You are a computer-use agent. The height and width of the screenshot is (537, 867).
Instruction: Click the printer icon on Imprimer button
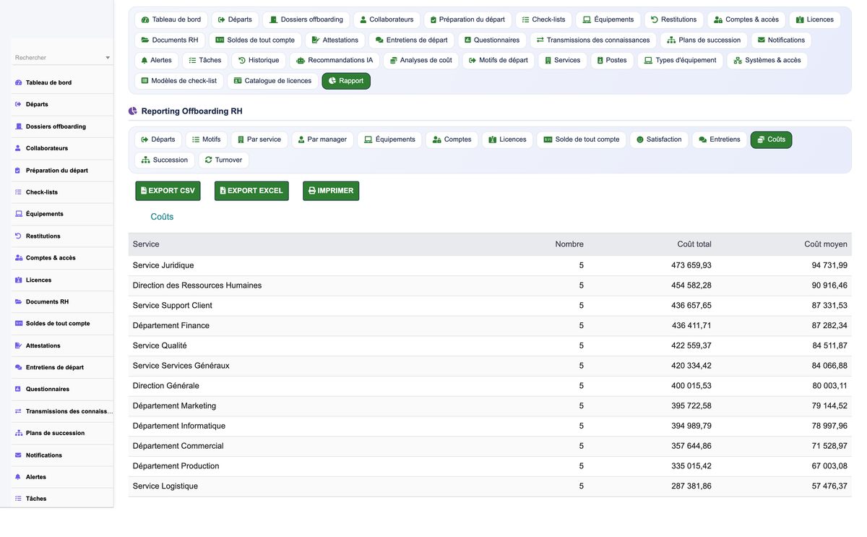coord(312,191)
